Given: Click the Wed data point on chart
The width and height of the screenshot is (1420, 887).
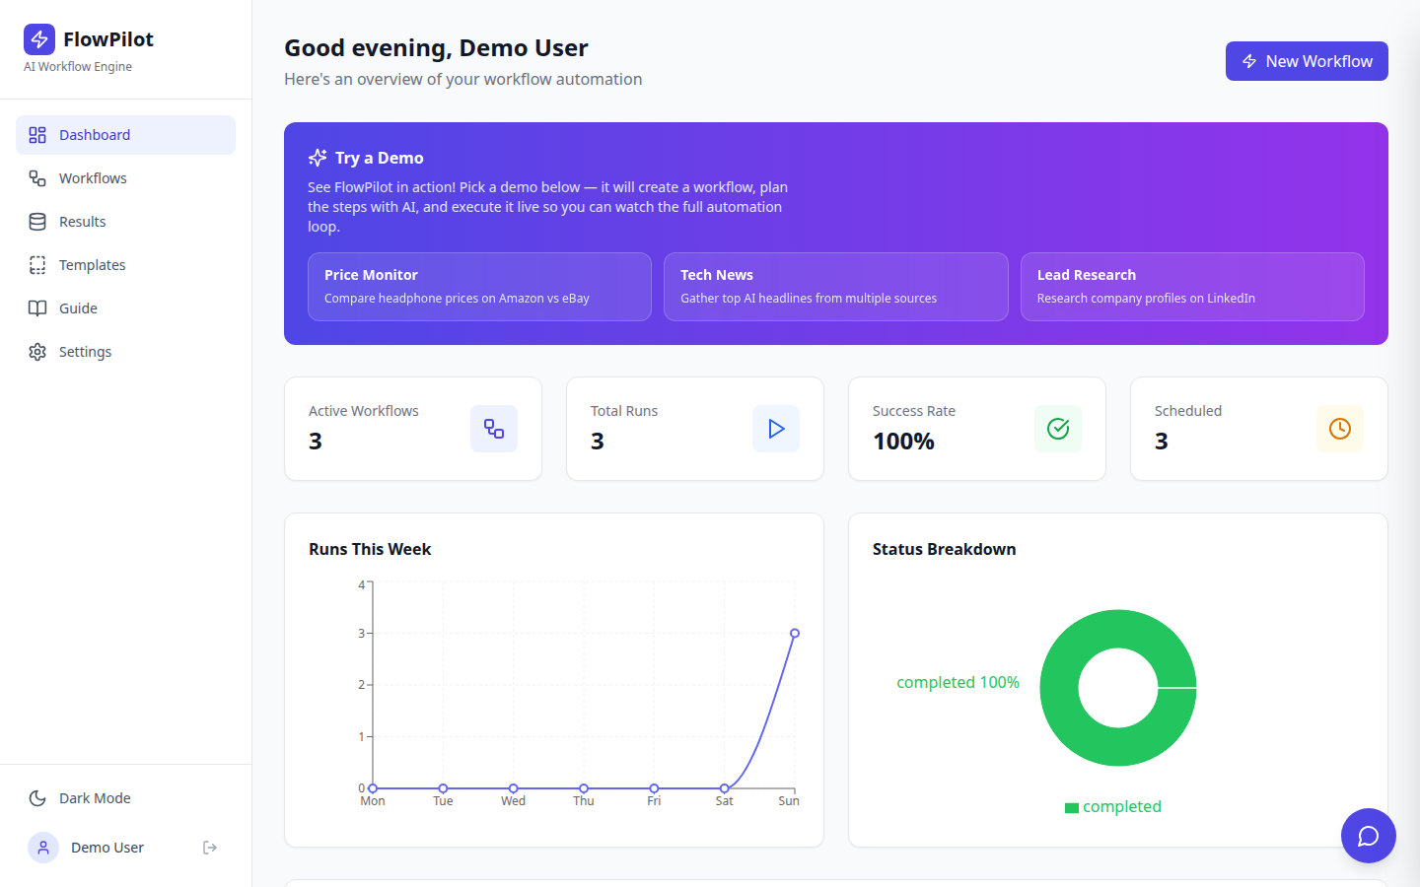Looking at the screenshot, I should (514, 788).
